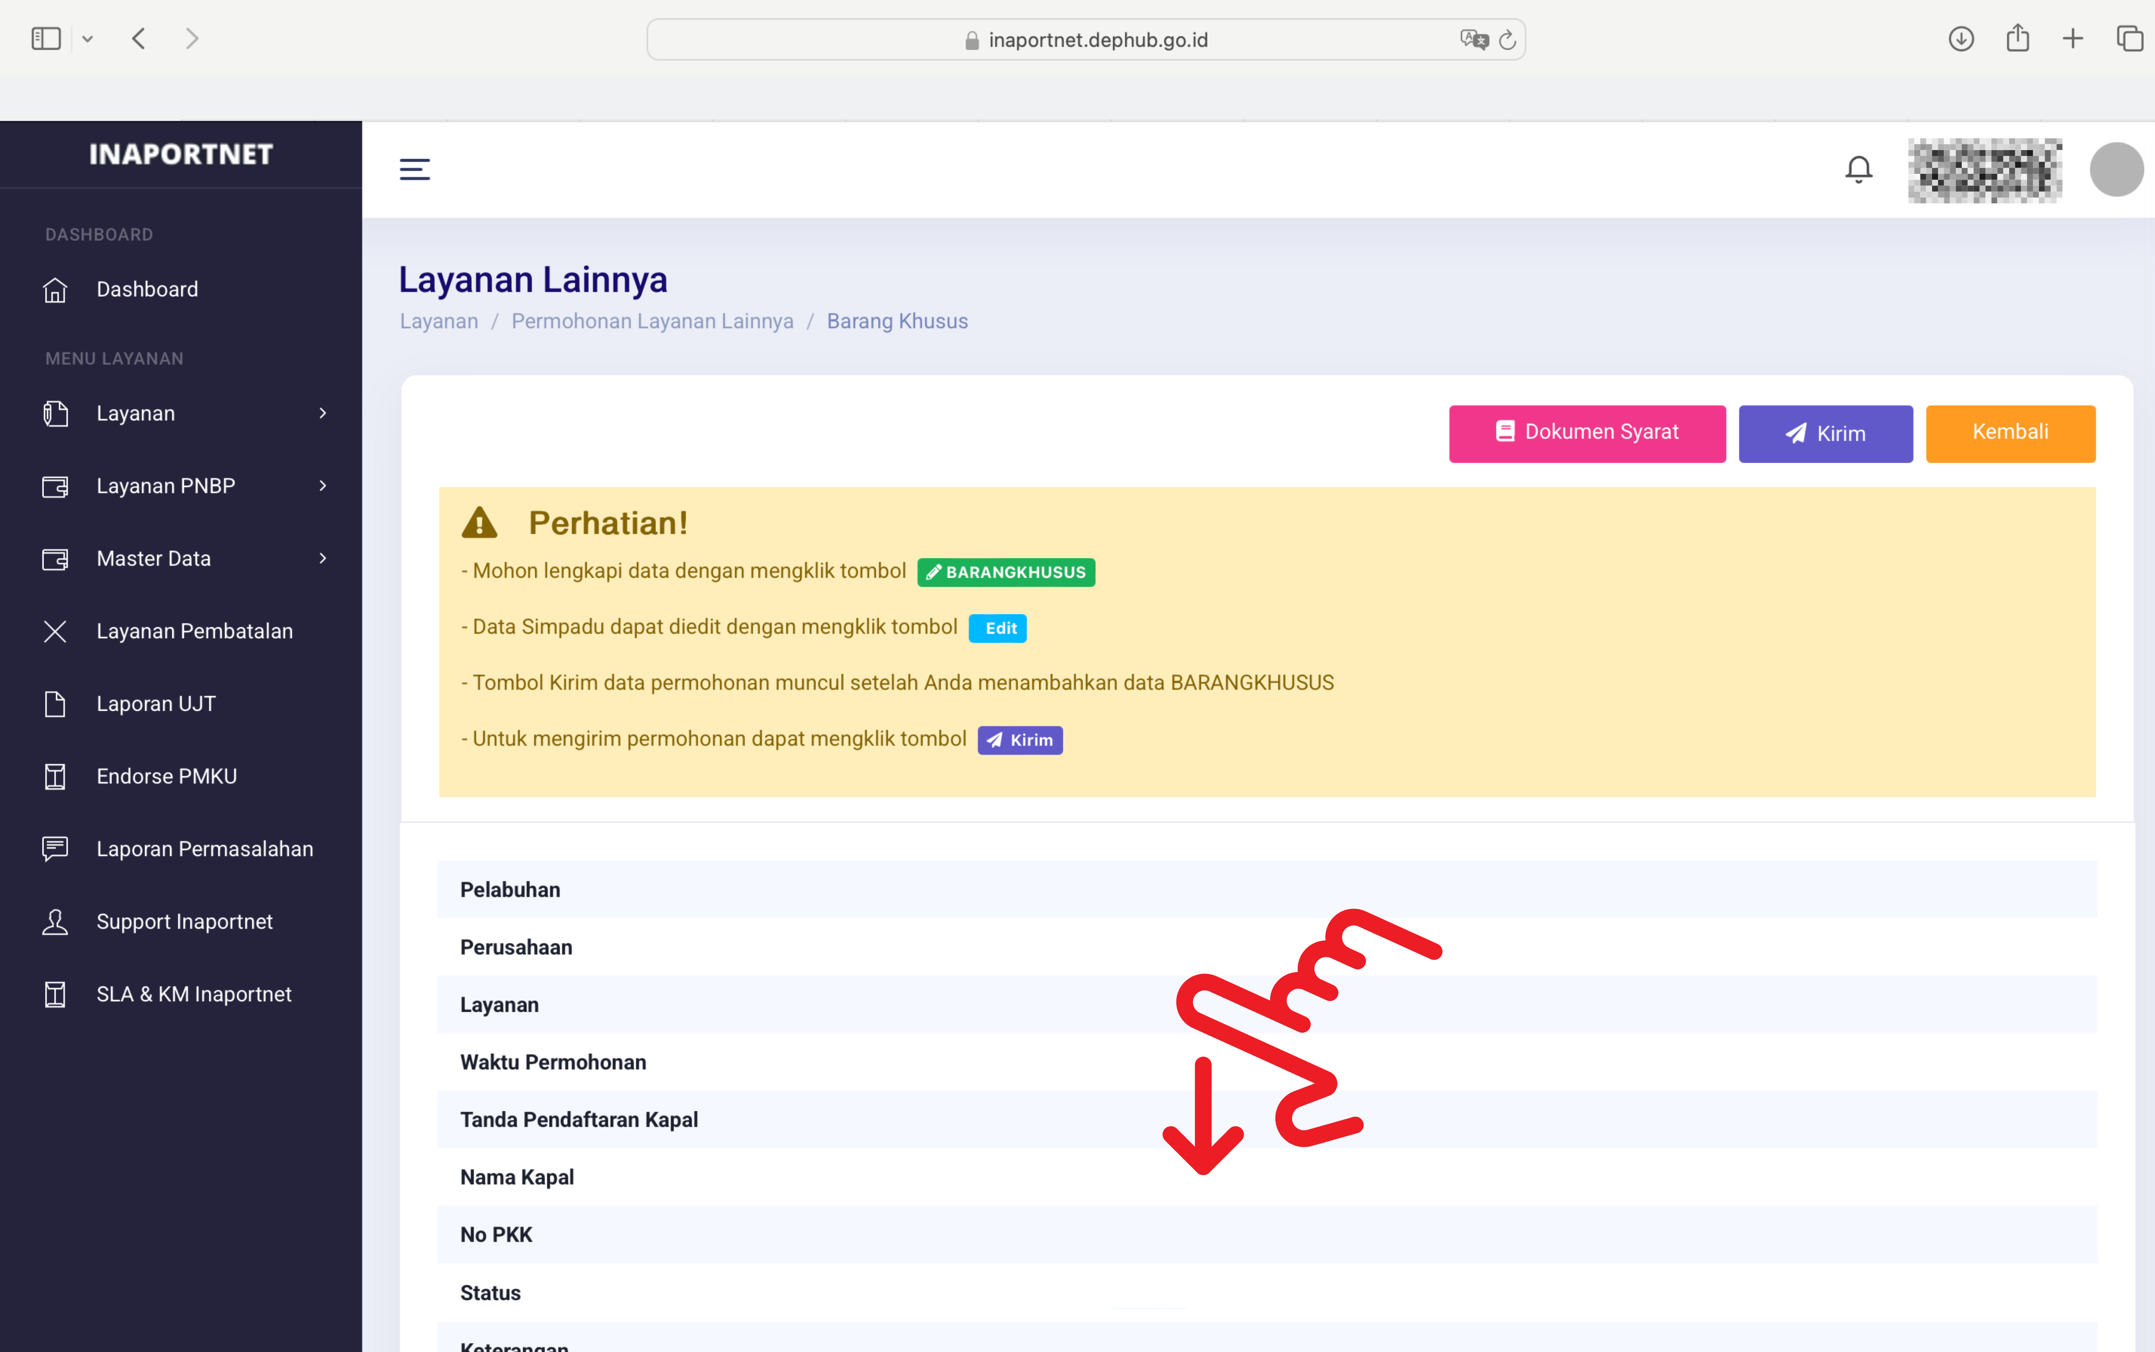Viewport: 2155px width, 1352px height.
Task: Open Safari downloads icon
Action: (1961, 39)
